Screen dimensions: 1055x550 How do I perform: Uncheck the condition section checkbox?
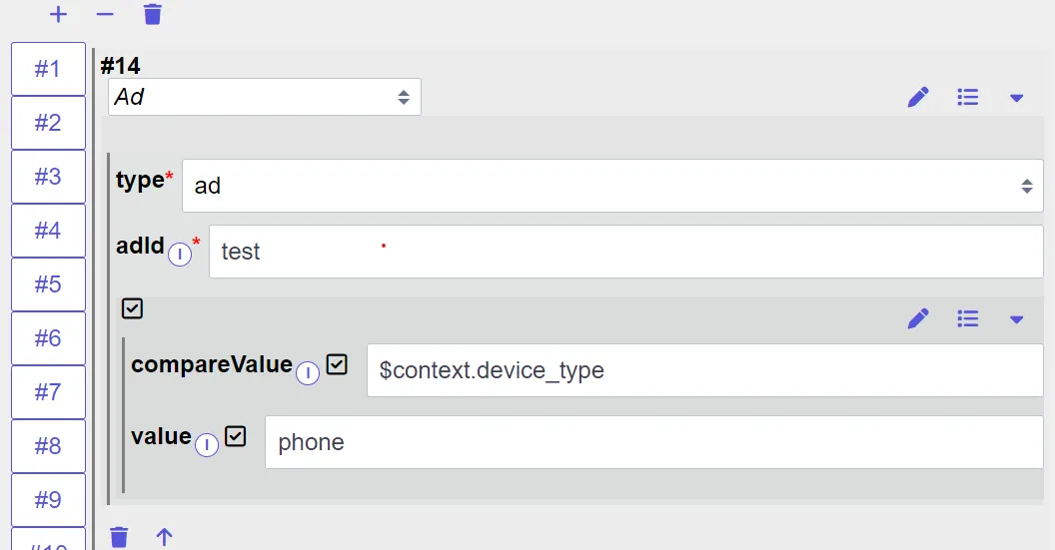tap(133, 308)
